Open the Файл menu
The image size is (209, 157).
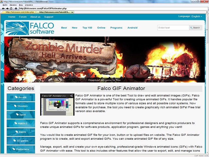(5, 5)
